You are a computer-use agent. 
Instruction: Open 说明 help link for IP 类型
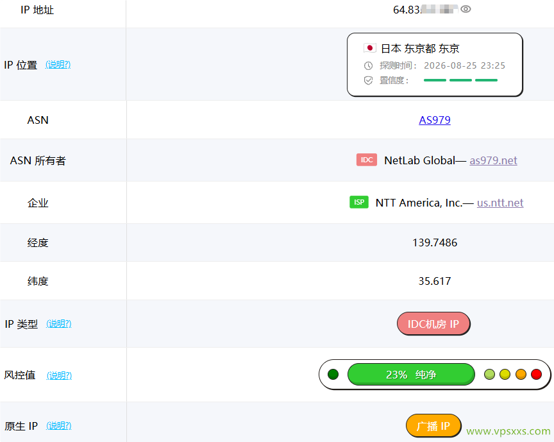pyautogui.click(x=58, y=323)
